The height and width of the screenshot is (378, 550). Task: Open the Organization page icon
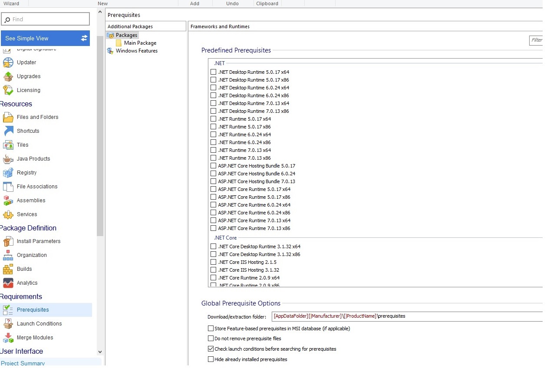tap(8, 255)
